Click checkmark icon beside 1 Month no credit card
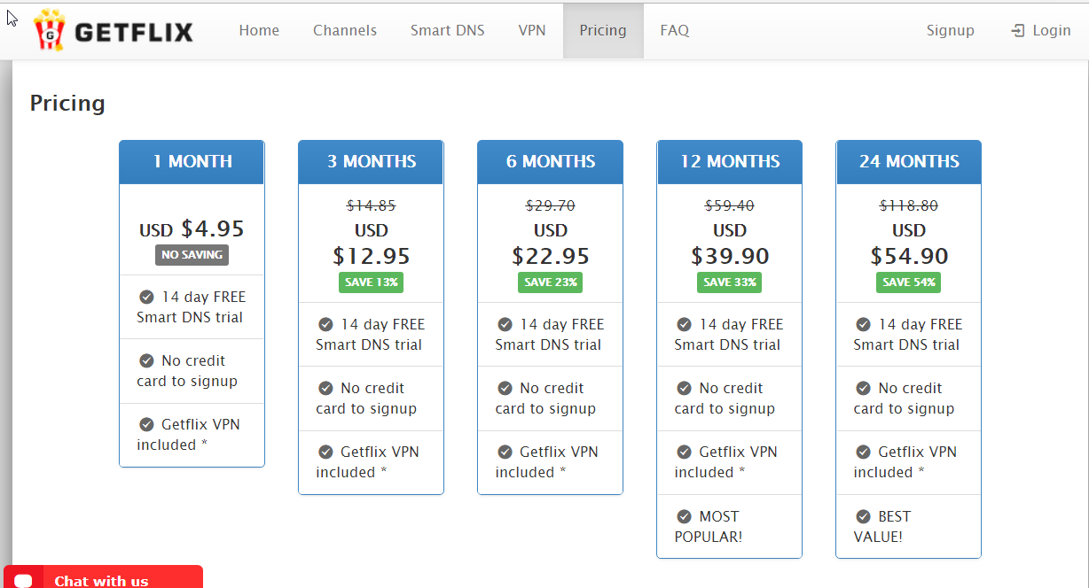The height and width of the screenshot is (588, 1089). (x=146, y=360)
